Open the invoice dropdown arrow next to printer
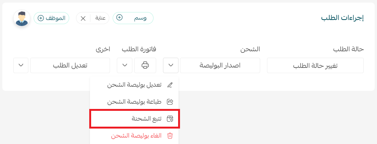This screenshot has height=144, width=377. click(124, 65)
